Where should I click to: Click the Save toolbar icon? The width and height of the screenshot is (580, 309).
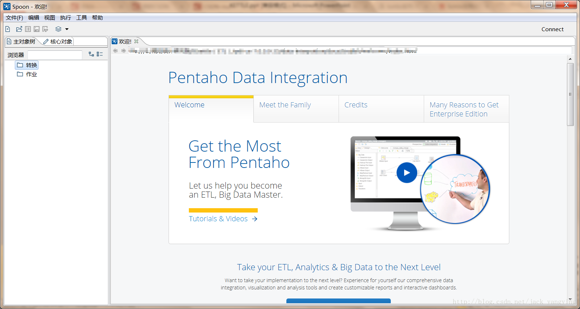37,29
